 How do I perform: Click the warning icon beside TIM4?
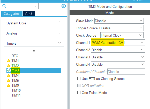[9, 76]
